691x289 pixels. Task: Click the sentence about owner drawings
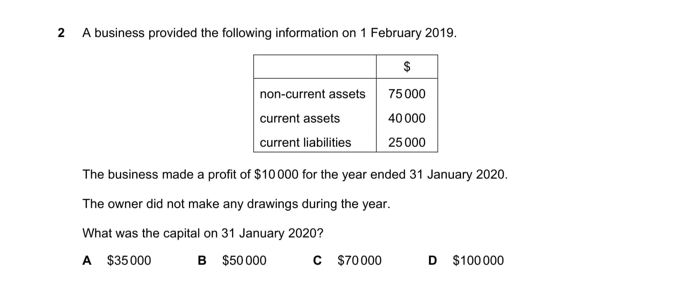[236, 204]
